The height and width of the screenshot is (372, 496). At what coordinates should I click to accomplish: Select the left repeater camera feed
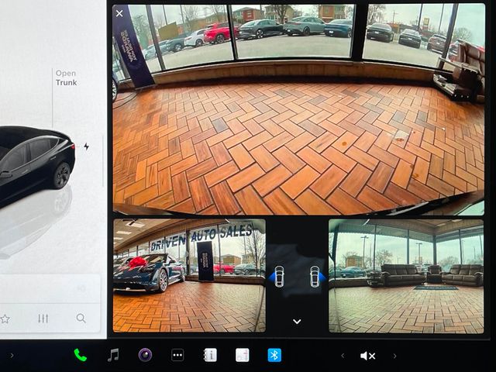click(189, 275)
